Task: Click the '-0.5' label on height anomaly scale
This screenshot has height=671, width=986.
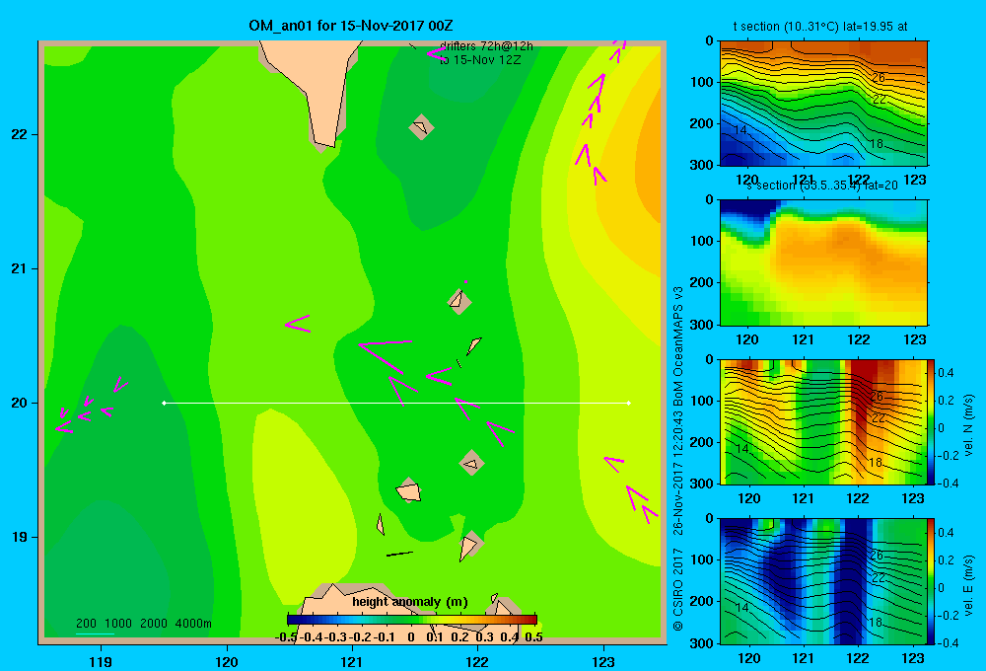Action: [x=286, y=637]
